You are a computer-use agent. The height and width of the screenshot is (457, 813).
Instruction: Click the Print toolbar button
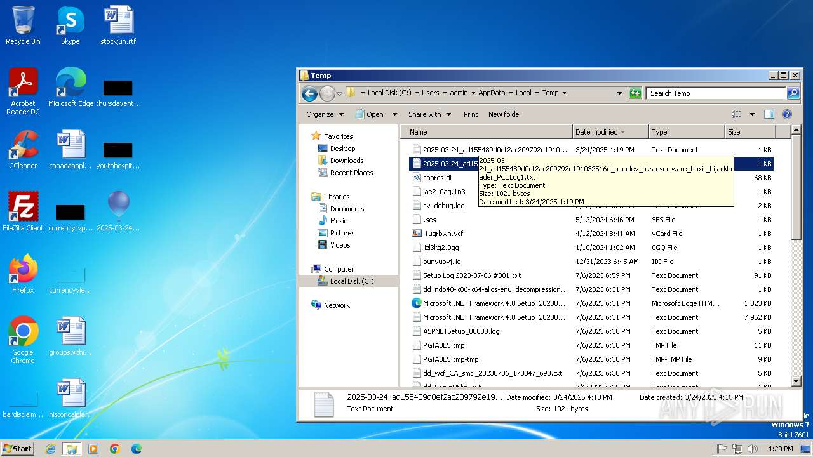pyautogui.click(x=471, y=114)
